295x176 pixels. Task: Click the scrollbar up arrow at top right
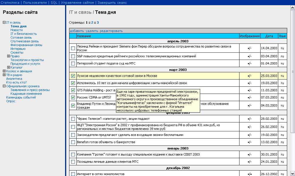point(292,8)
